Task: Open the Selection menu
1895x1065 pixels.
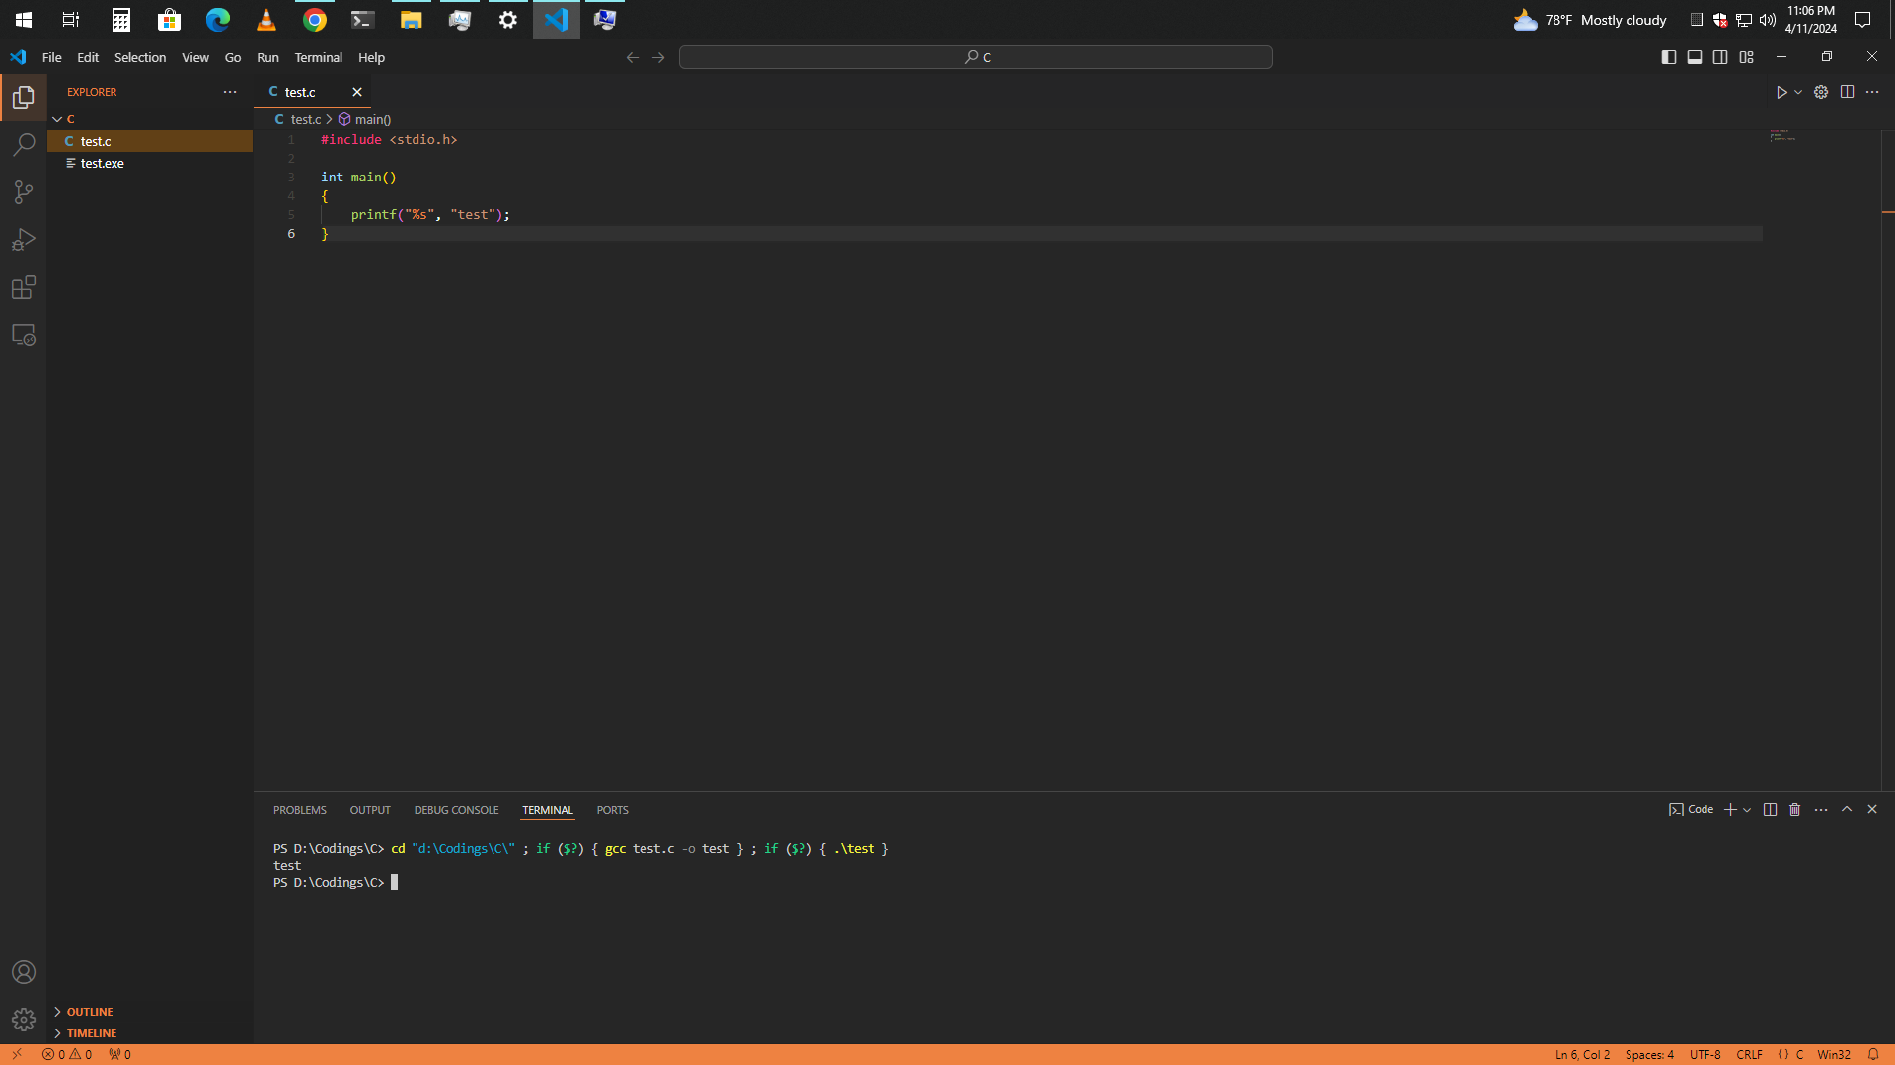Action: tap(140, 57)
